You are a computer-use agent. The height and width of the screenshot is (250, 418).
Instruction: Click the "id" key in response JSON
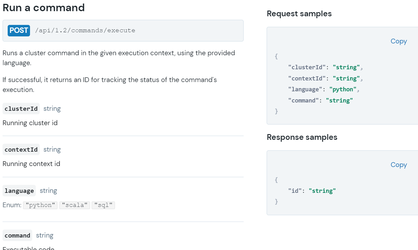coord(295,191)
